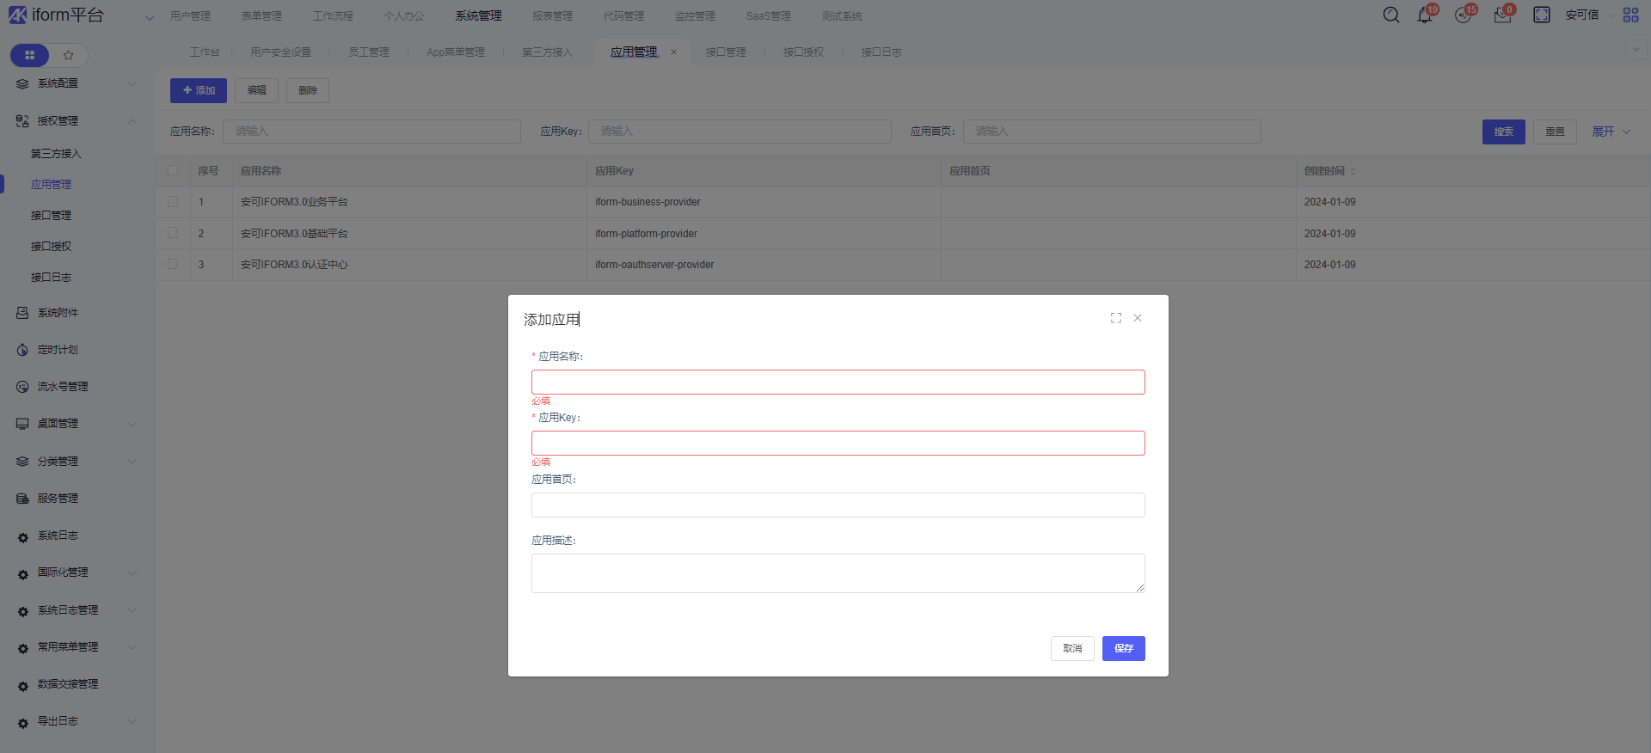Expand the 桌面管理 sidebar menu

[x=76, y=424]
